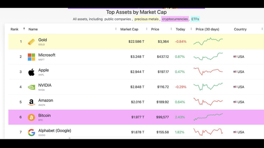264x148 pixels.
Task: Filter by precious metals tag
Action: [x=146, y=19]
